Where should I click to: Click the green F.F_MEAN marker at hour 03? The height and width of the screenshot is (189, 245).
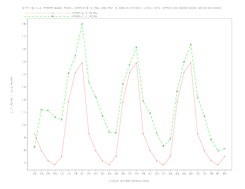coord(41,110)
